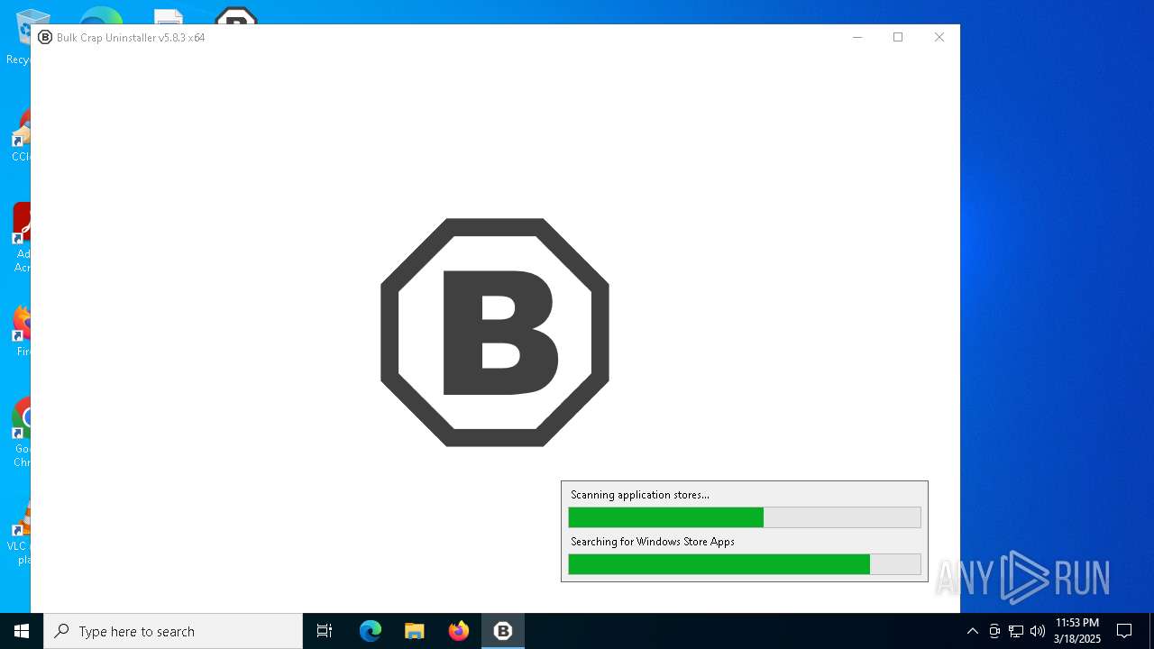
Task: Launch Firefox from the taskbar
Action: click(459, 631)
